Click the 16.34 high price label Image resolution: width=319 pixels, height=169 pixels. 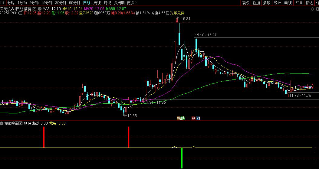[x=185, y=19]
